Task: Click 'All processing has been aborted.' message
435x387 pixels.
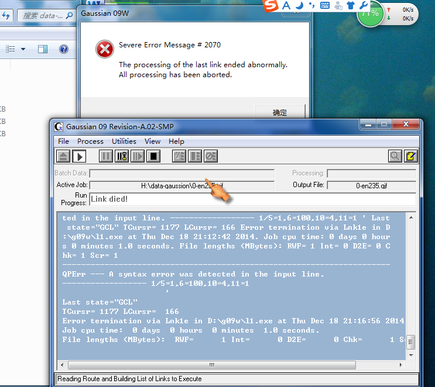Action: pyautogui.click(x=175, y=75)
